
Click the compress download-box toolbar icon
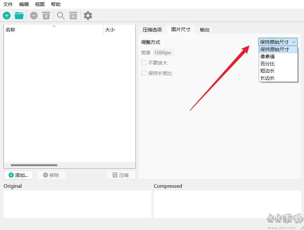click(73, 16)
